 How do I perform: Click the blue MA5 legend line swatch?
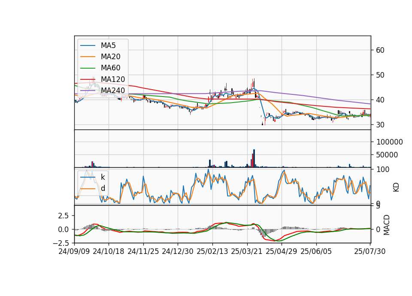point(88,45)
